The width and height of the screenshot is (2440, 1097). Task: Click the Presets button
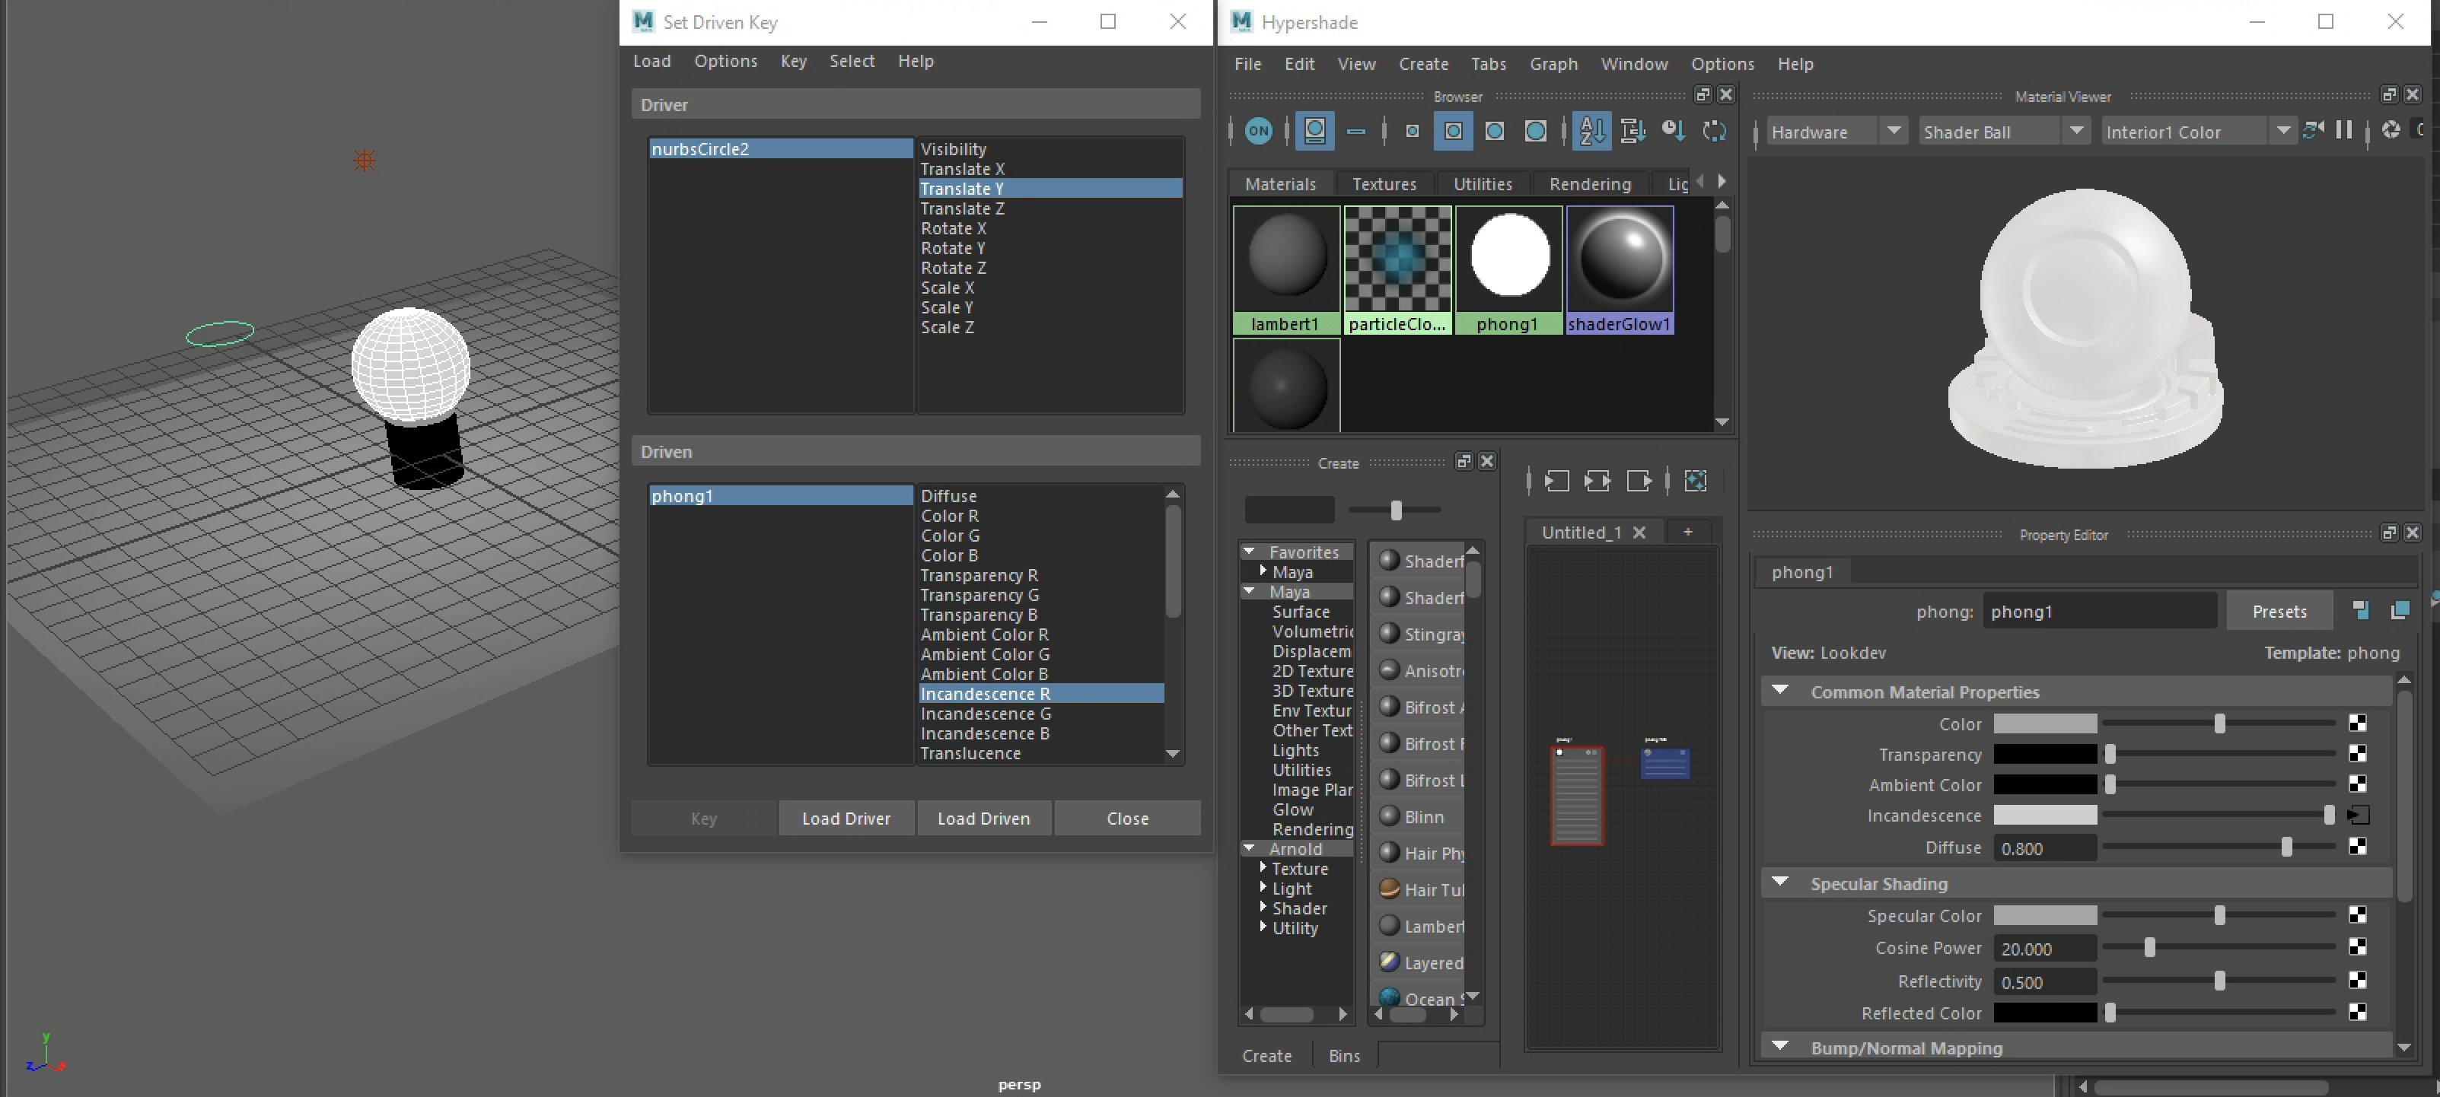pyautogui.click(x=2279, y=612)
